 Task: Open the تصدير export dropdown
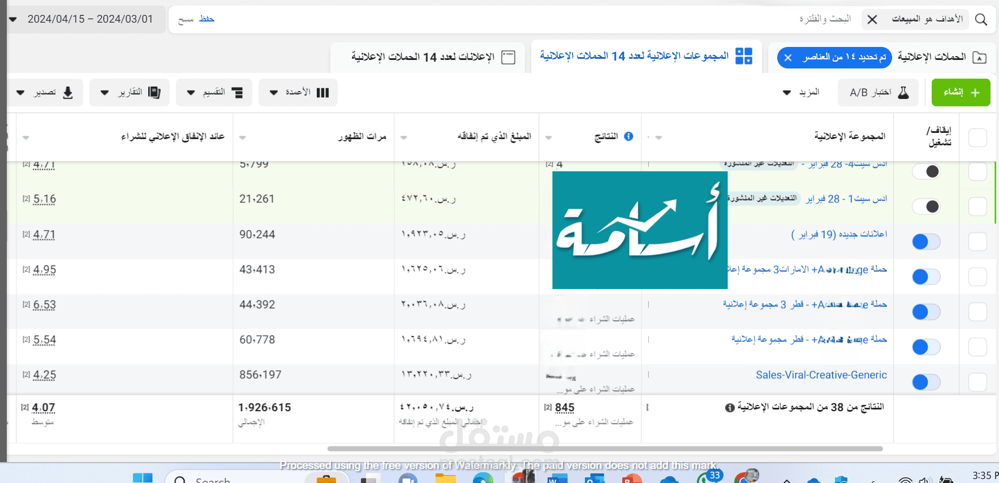tap(45, 92)
